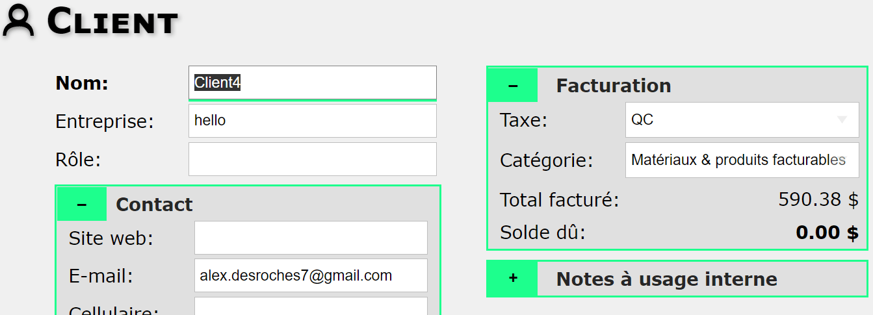This screenshot has height=315, width=873.
Task: Click the Total facturé amount
Action: point(818,199)
